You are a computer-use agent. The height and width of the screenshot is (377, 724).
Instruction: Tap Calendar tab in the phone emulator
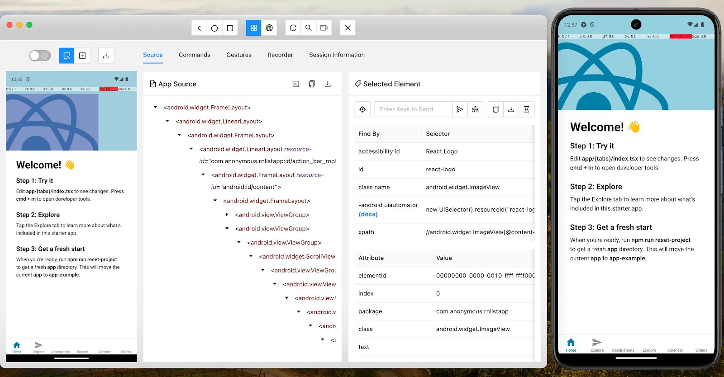pos(675,350)
